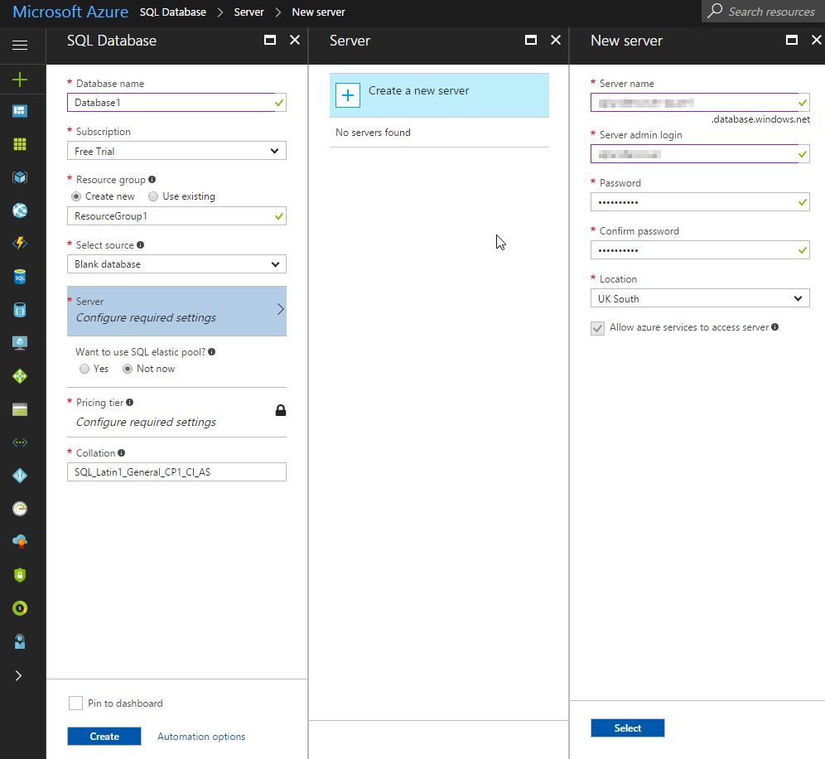Viewport: 825px width, 759px height.
Task: Open SQL databases icon in the sidebar
Action: click(x=20, y=276)
